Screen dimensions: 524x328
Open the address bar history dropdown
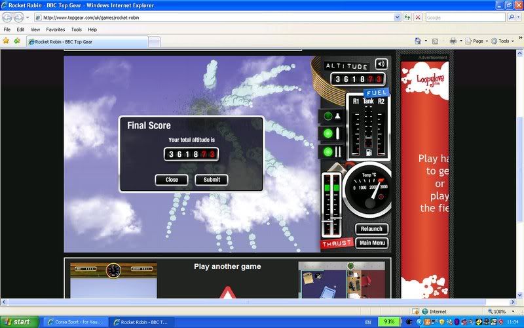[398, 18]
